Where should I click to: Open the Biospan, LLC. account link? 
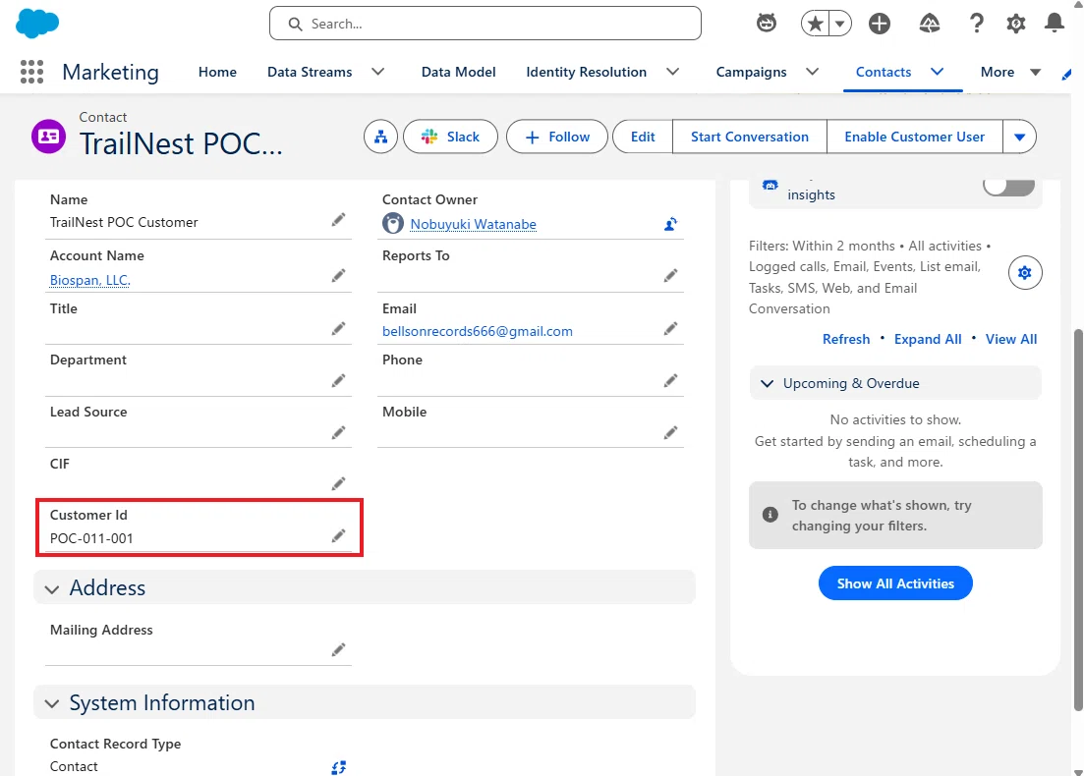89,280
